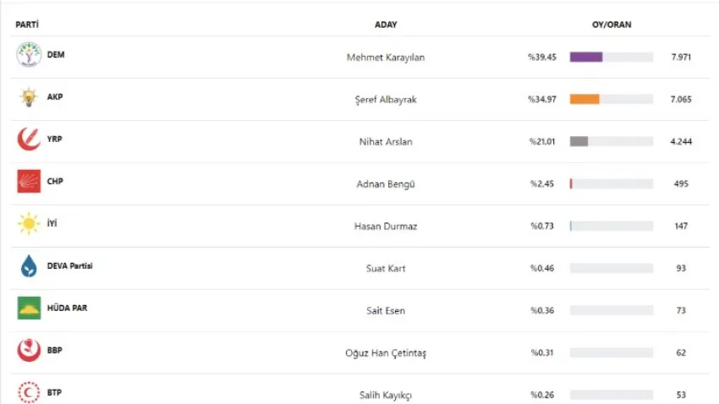Image resolution: width=719 pixels, height=404 pixels.
Task: Click candidate name Mehmet Karayılan
Action: [x=386, y=57]
